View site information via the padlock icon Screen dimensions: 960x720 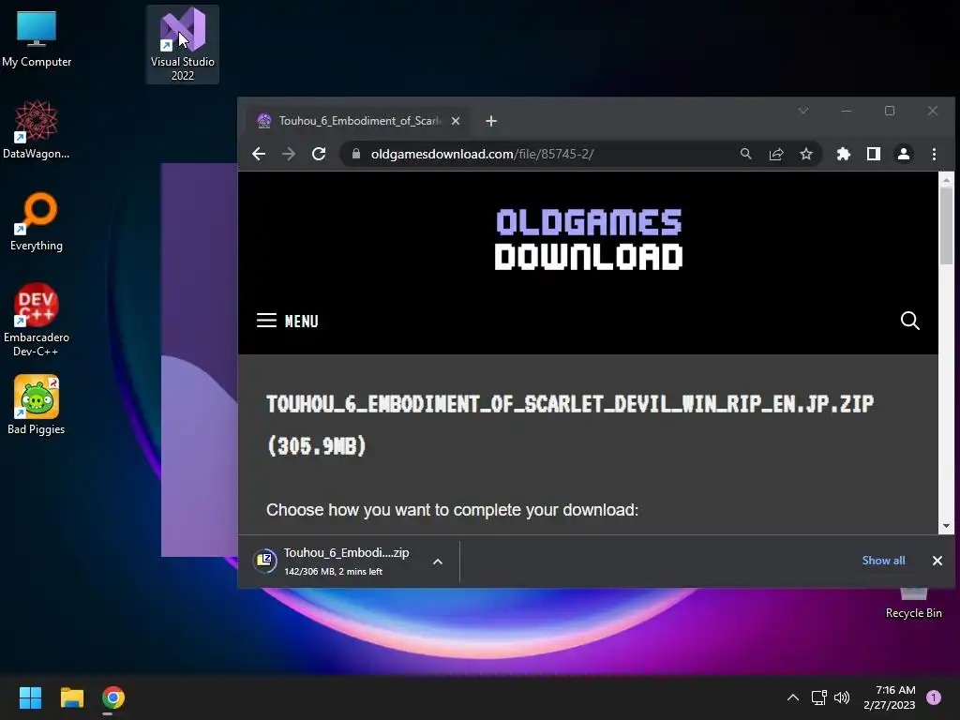355,154
